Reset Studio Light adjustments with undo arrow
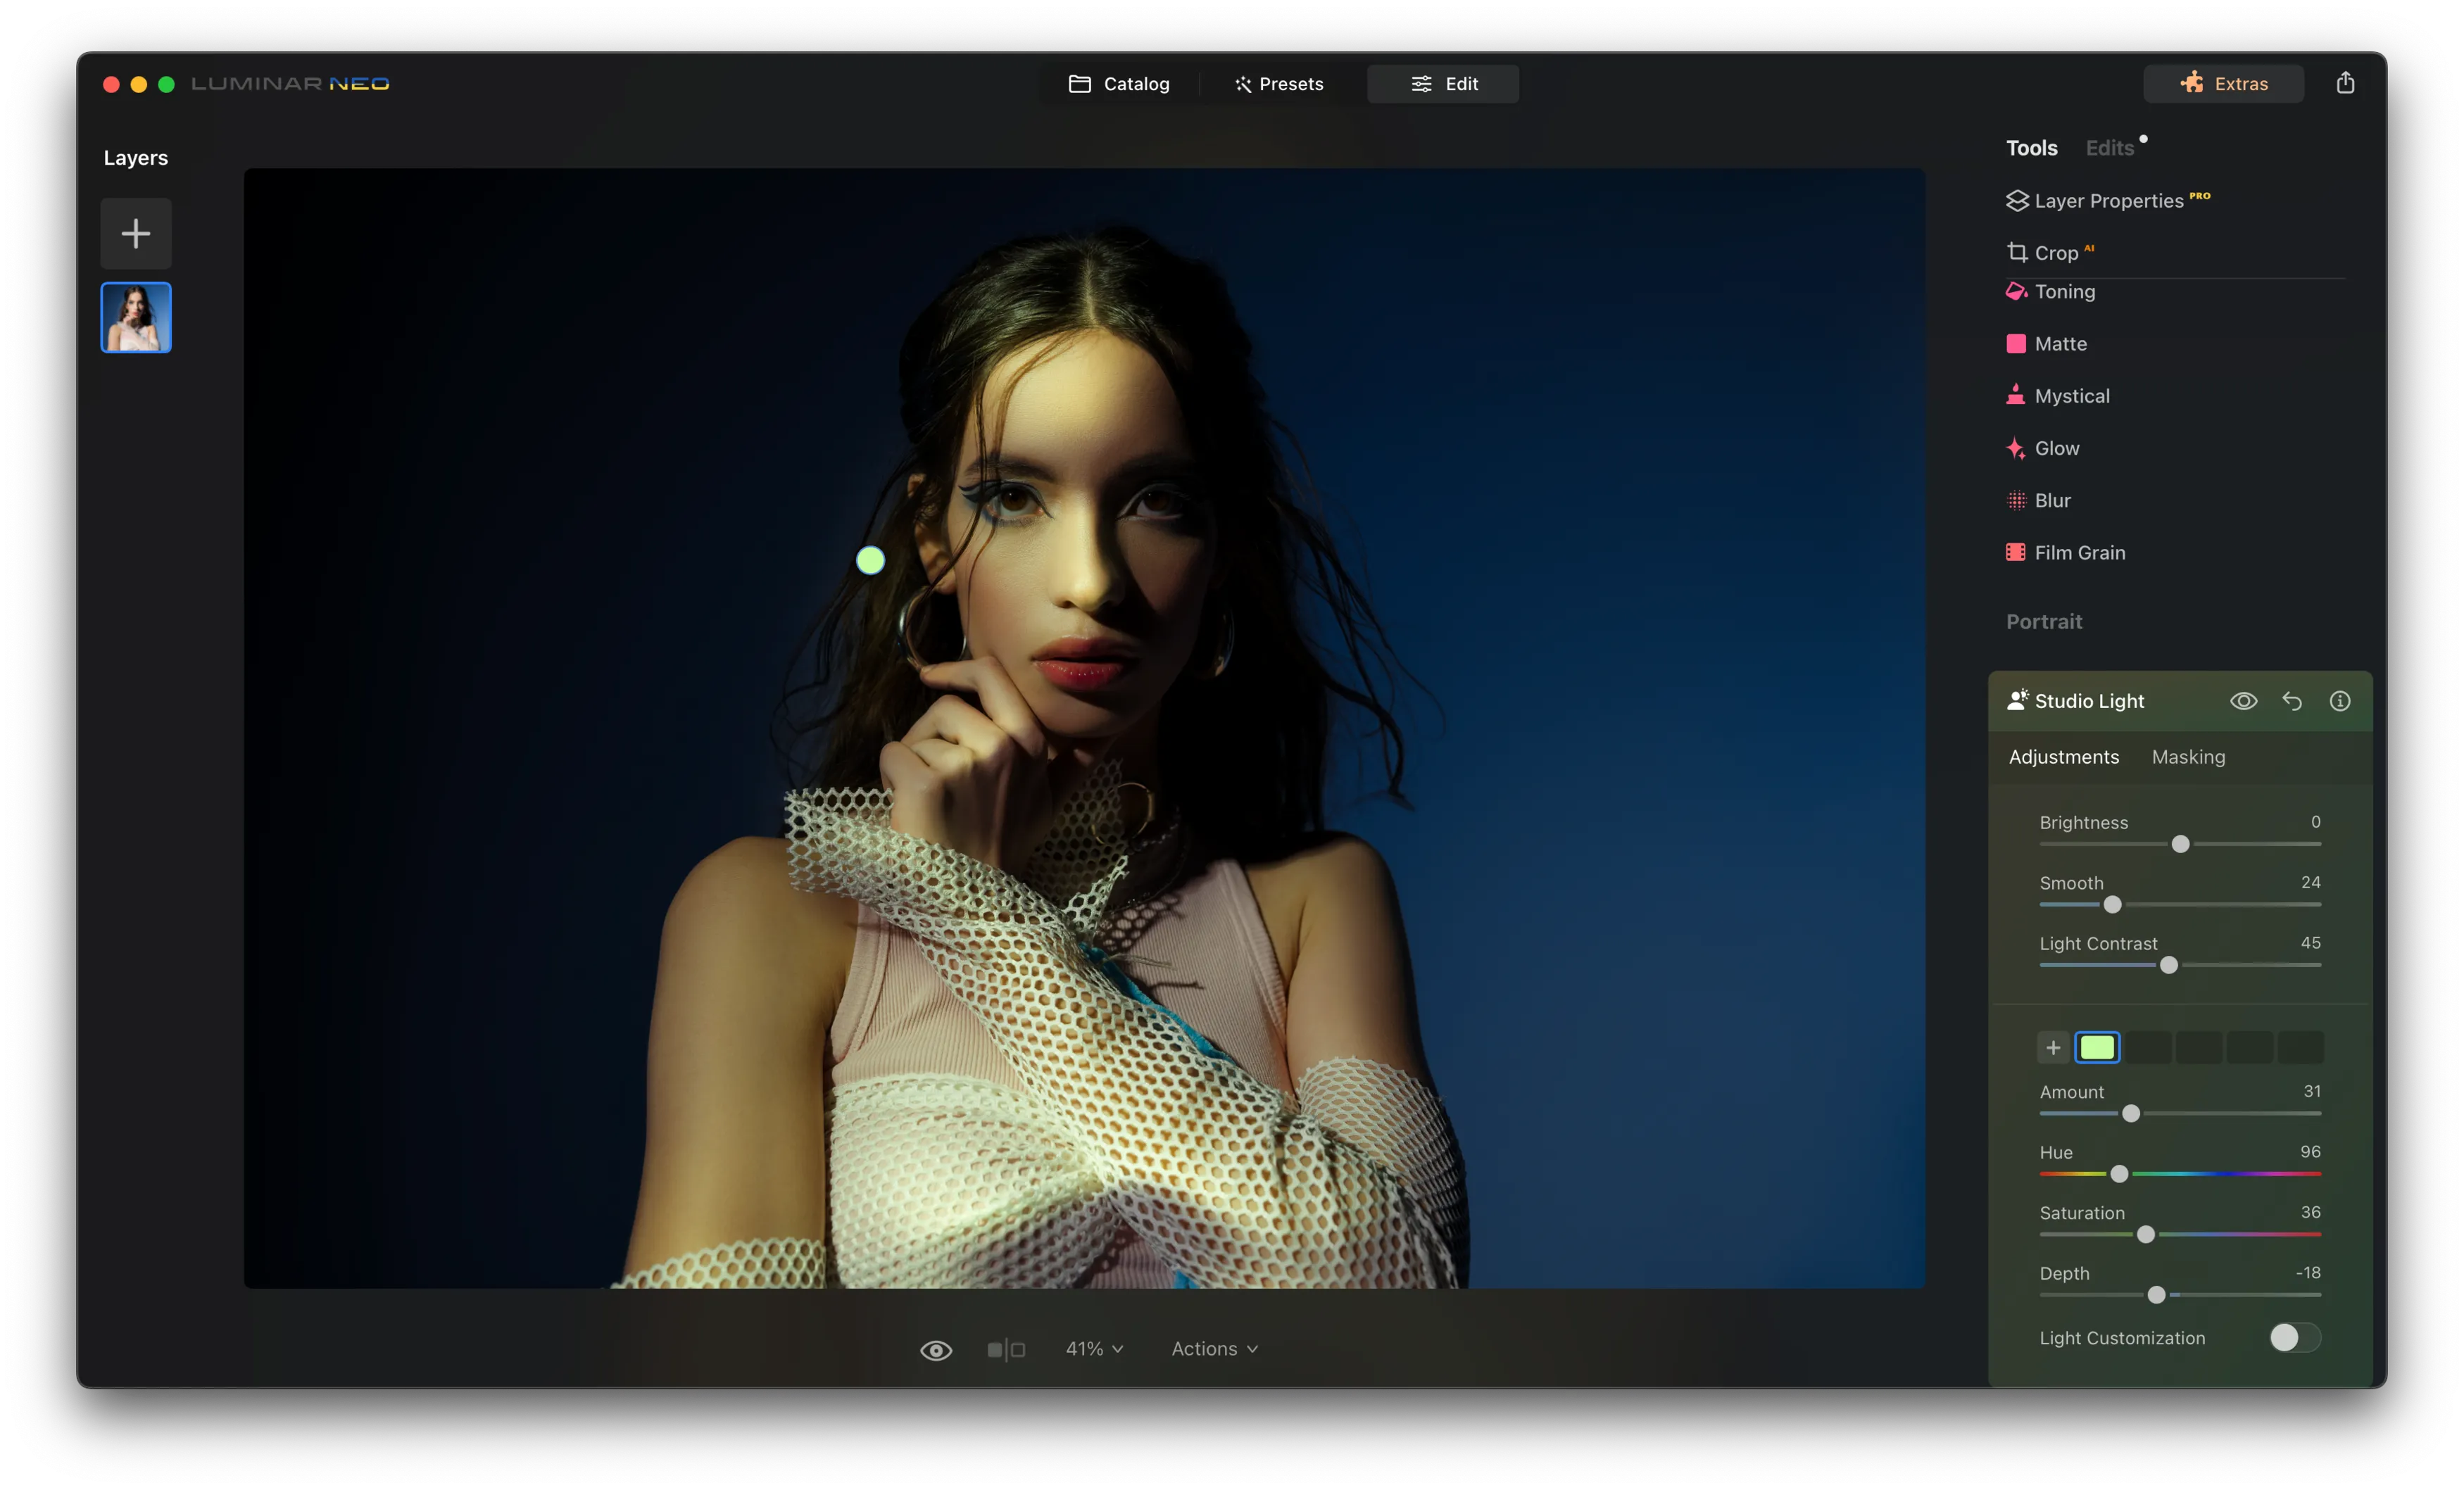The height and width of the screenshot is (1490, 2464). (x=2291, y=701)
